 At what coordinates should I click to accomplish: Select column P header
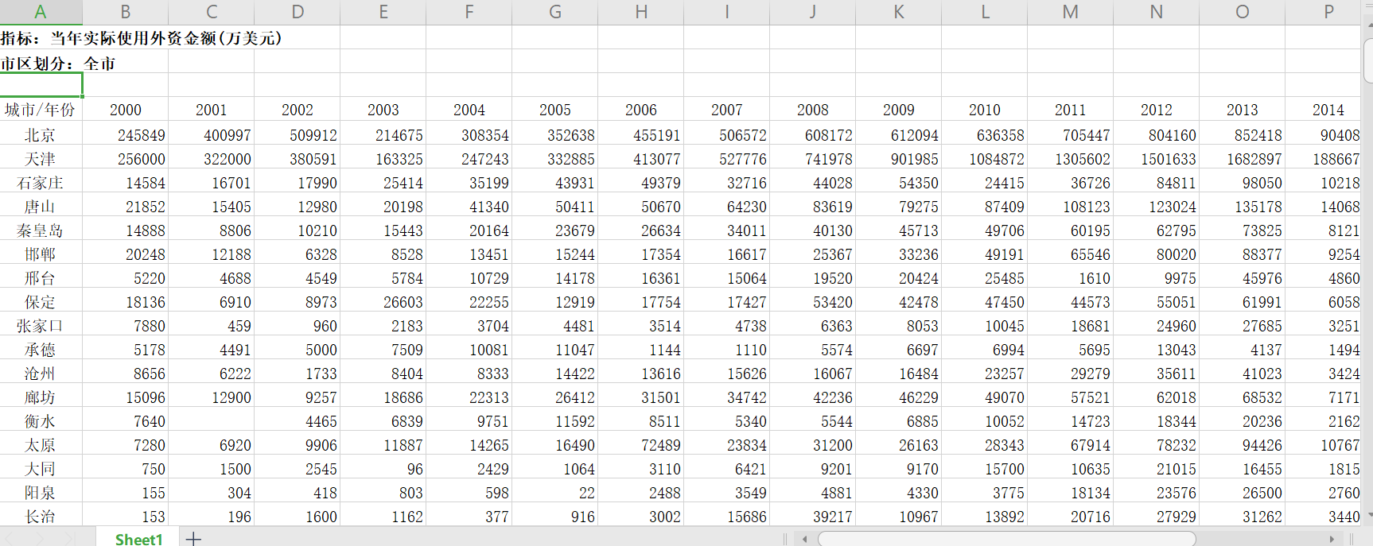click(x=1324, y=12)
